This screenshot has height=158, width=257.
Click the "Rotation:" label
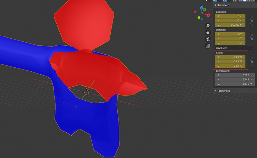click(221, 30)
